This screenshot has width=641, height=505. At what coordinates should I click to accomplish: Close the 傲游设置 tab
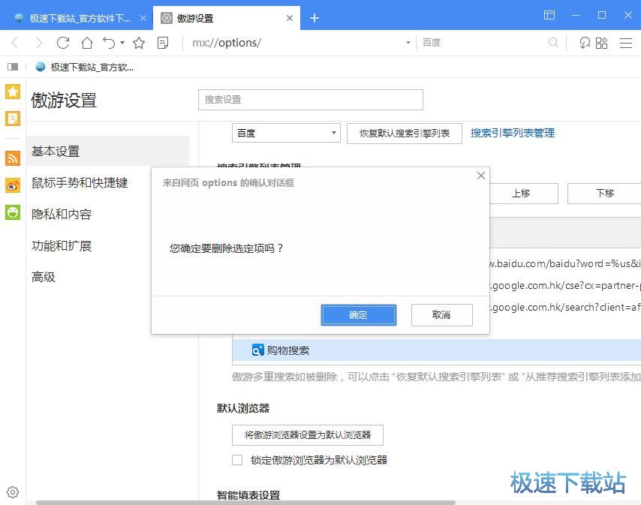[290, 18]
